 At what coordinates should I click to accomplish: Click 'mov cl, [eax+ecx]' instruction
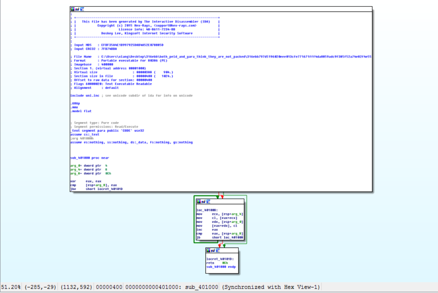pos(217,218)
